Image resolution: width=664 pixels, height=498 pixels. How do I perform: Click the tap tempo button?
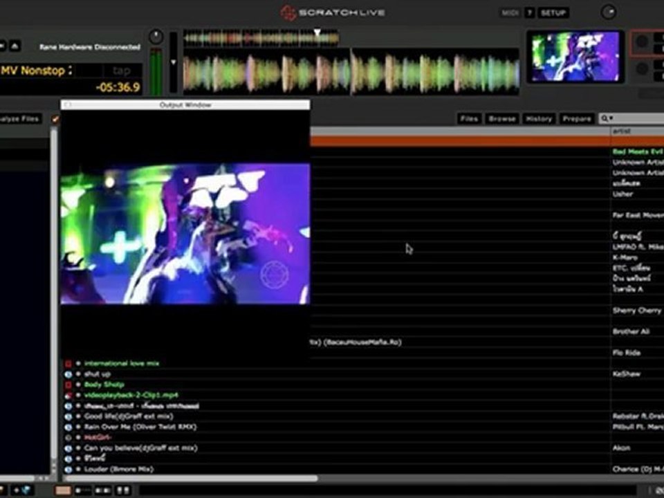(x=122, y=71)
